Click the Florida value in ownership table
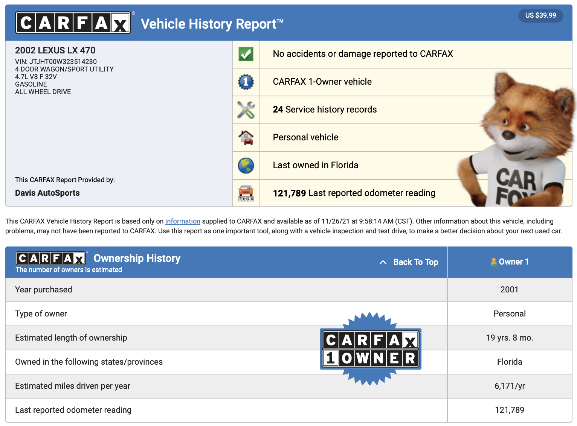 click(x=510, y=362)
